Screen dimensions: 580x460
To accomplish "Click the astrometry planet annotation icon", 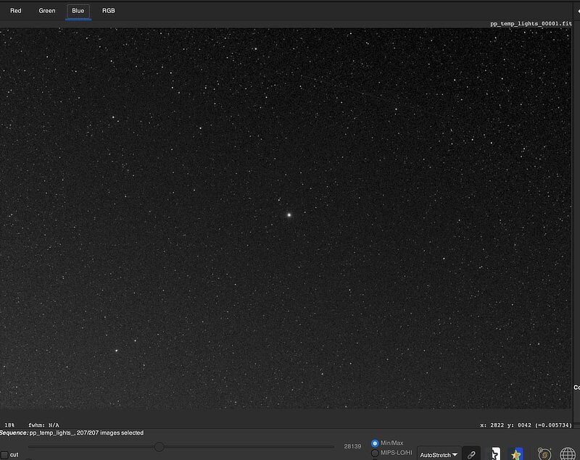I will (544, 454).
